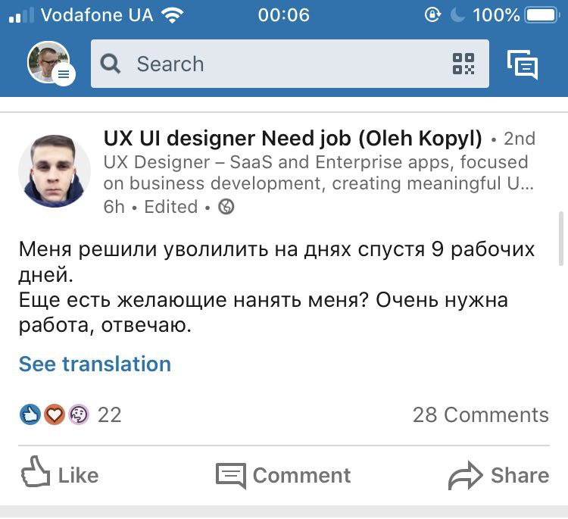Open the messaging chat icon

523,64
